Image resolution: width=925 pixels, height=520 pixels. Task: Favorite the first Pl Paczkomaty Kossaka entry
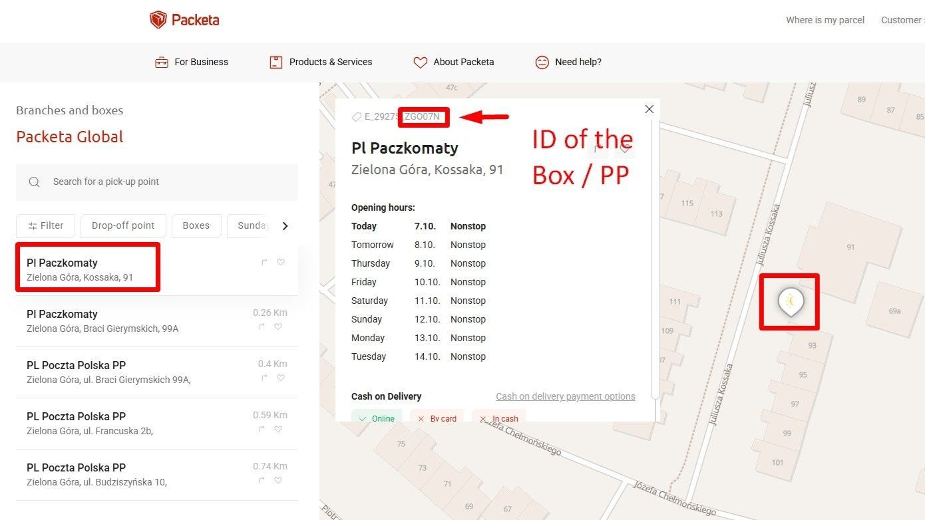(x=281, y=262)
